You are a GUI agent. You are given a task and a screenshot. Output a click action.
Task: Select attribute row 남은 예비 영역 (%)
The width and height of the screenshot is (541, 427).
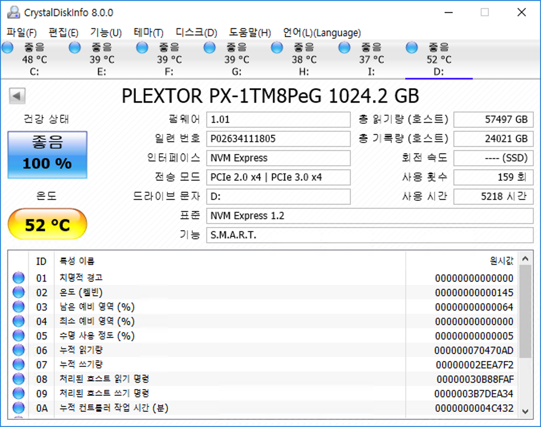pos(263,307)
